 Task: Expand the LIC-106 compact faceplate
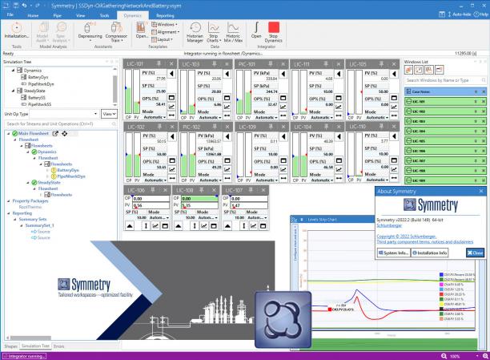point(130,225)
